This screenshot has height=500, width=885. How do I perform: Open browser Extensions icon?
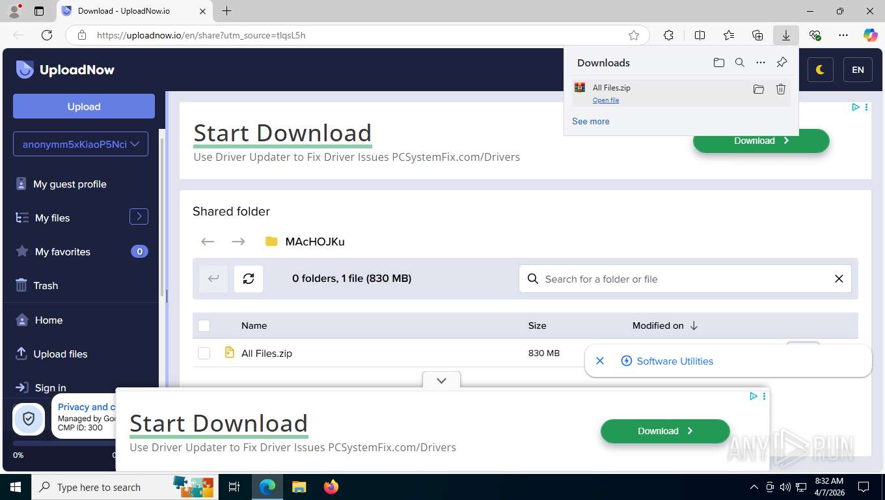click(668, 35)
